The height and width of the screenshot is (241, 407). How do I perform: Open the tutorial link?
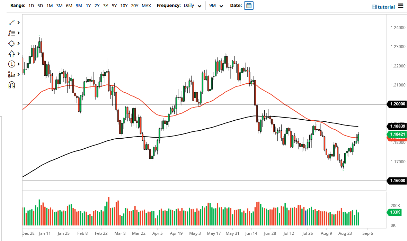tap(383, 7)
